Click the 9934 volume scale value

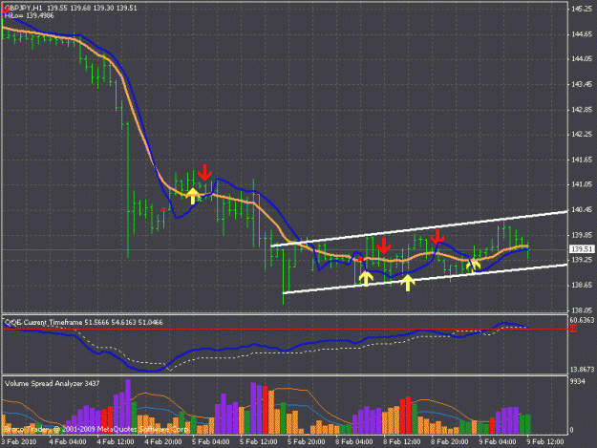[578, 381]
